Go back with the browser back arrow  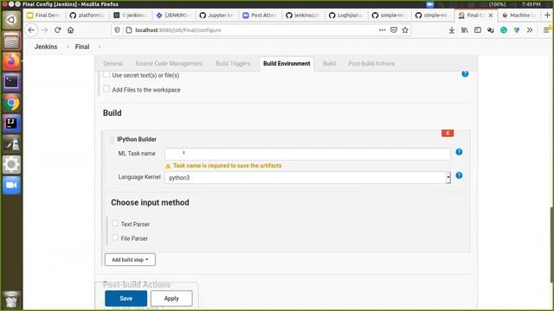(x=31, y=30)
